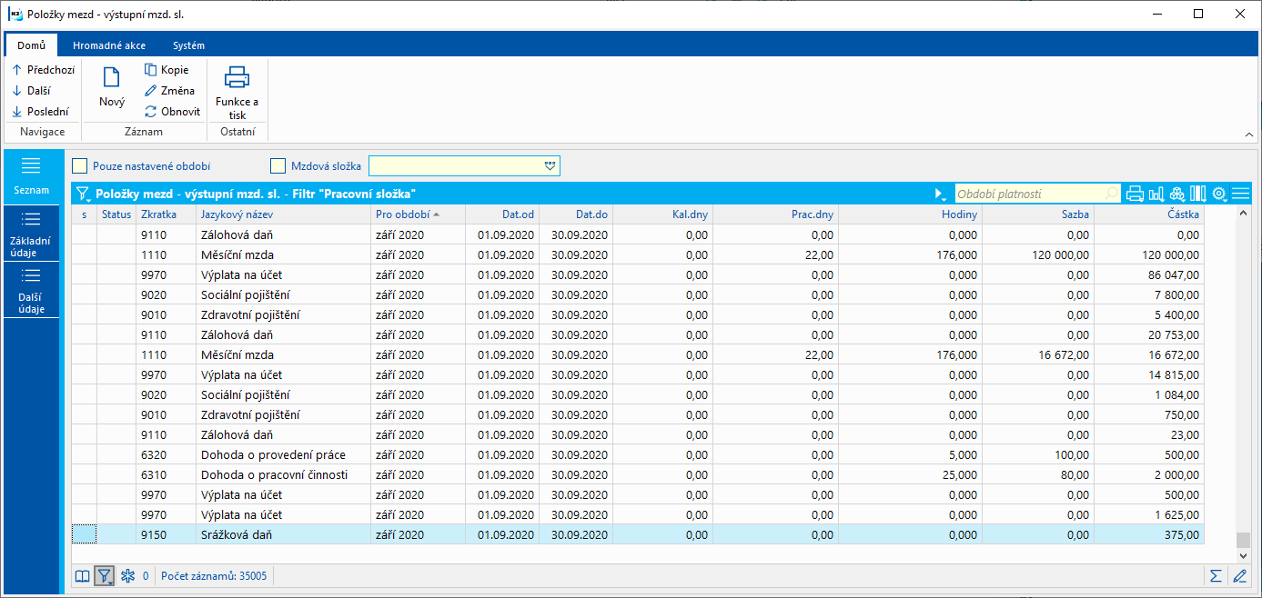Click the snowflake icon in status bar
The height and width of the screenshot is (598, 1262).
tap(127, 575)
